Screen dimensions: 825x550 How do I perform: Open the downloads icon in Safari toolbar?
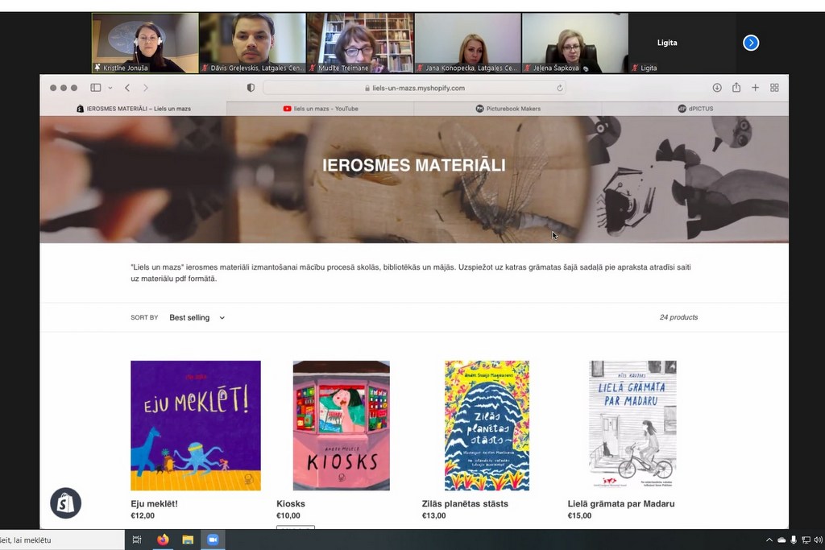point(717,88)
